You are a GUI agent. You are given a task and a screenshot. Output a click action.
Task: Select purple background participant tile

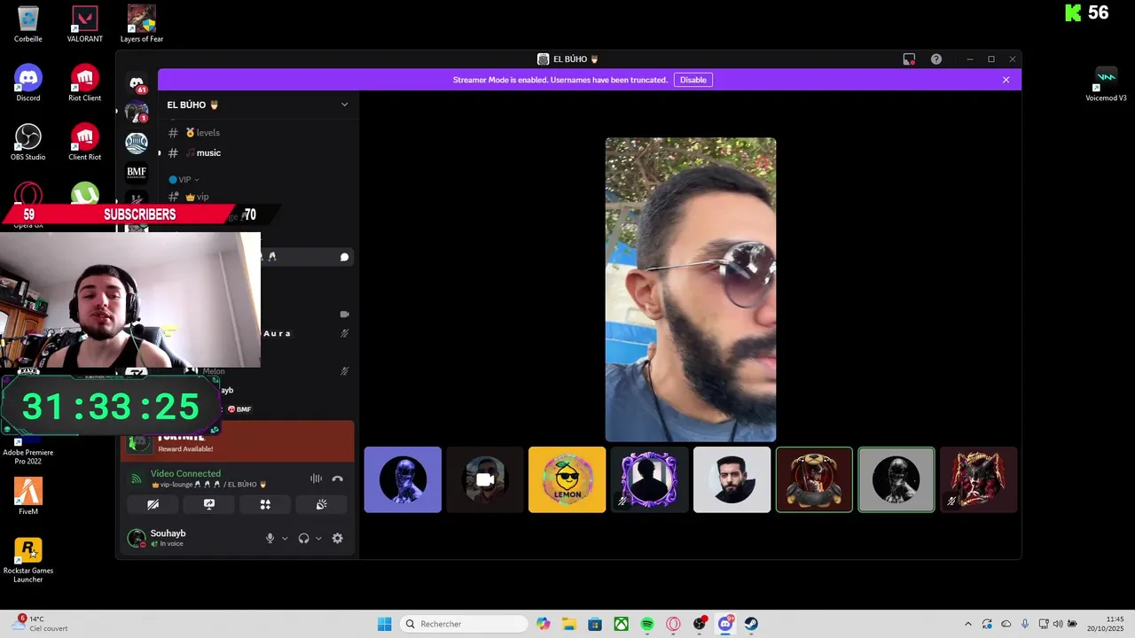point(403,479)
